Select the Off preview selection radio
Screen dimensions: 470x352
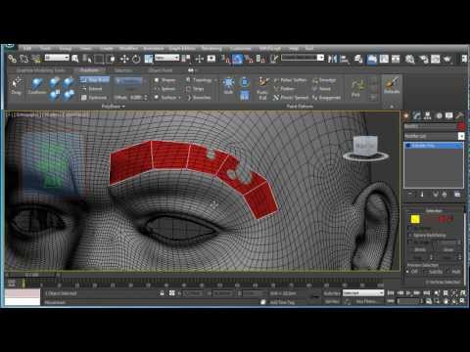[412, 272]
